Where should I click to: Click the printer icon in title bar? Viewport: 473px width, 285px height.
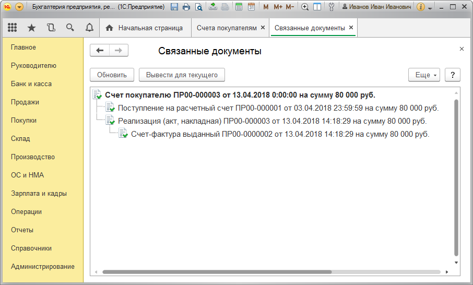click(186, 7)
